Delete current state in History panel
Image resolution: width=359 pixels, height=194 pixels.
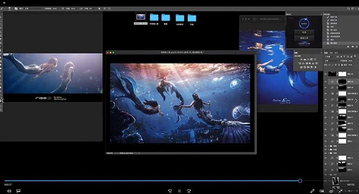(x=357, y=46)
